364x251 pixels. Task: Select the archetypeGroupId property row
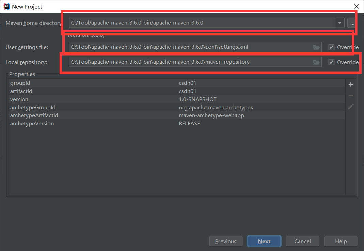click(x=177, y=107)
